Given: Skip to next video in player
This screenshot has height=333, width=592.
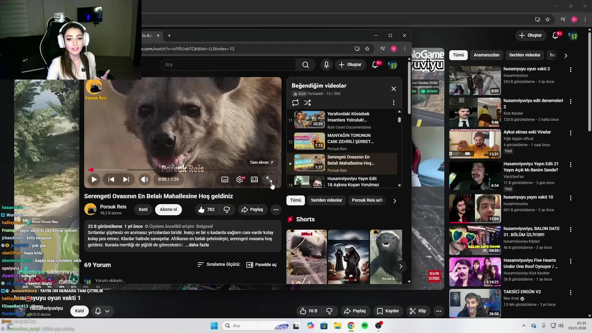Looking at the screenshot, I should (126, 179).
